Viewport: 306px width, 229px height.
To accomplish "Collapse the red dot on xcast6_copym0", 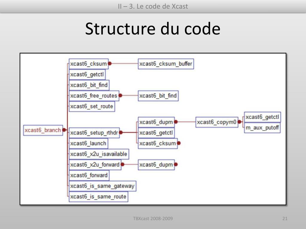I will (x=239, y=122).
